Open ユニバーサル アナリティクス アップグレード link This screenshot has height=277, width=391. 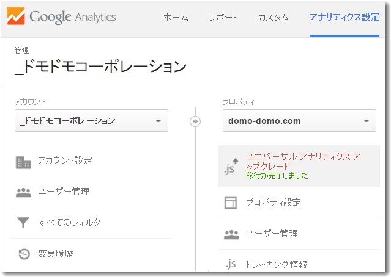click(303, 161)
